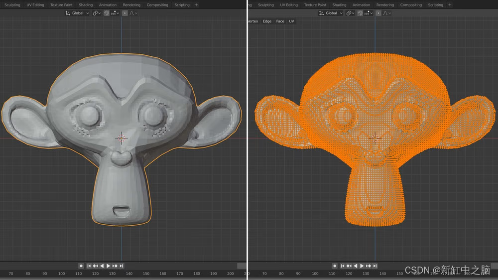This screenshot has width=498, height=280.
Task: Add new workspace in right window
Action: pyautogui.click(x=450, y=5)
